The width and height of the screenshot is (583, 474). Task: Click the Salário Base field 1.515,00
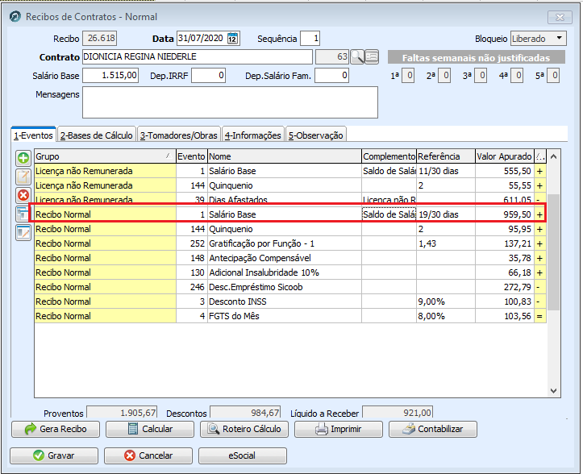110,76
